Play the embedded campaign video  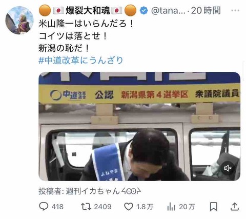(x=139, y=126)
